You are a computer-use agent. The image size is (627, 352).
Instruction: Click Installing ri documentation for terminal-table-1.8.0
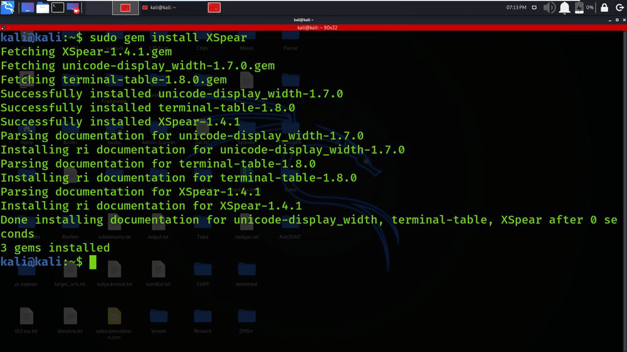coord(178,177)
